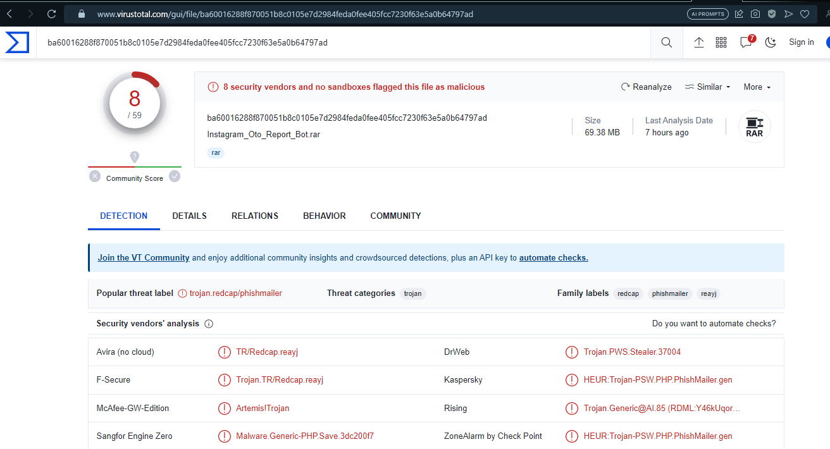The height and width of the screenshot is (449, 830).
Task: Click the send arrow icon in address bar
Action: [788, 13]
